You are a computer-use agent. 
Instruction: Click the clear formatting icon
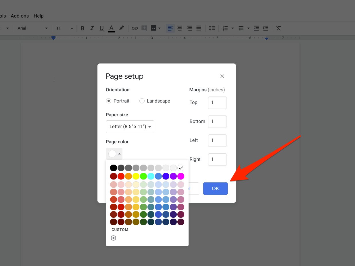pos(279,28)
